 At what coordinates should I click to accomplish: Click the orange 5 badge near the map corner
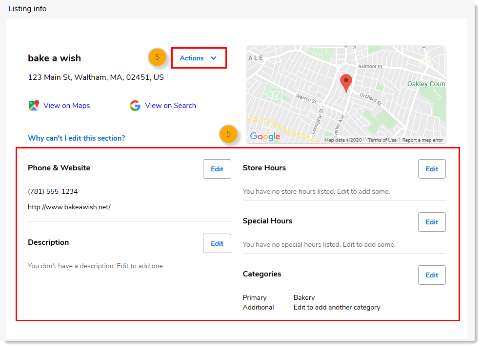(228, 134)
